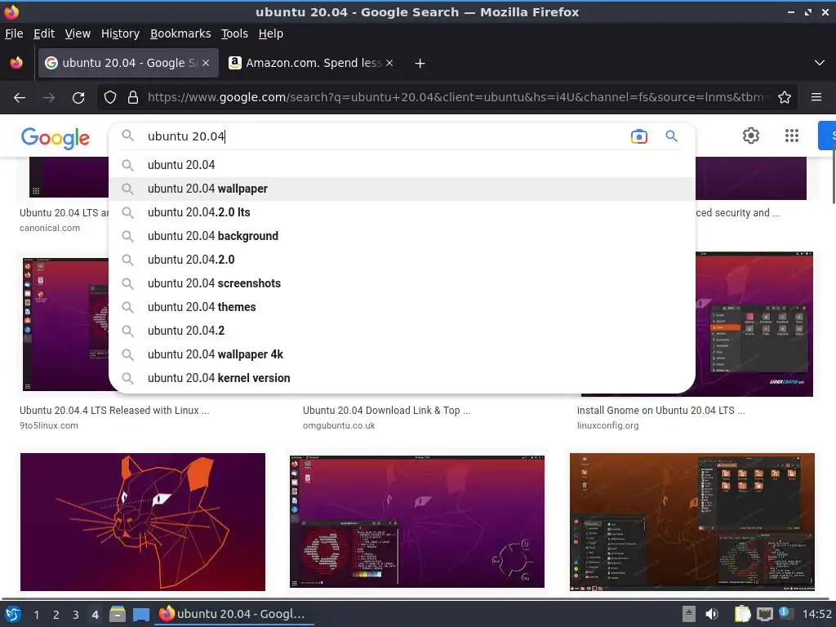Choose suggestion 'ubuntu 20.04 wallpaper'
836x627 pixels.
pos(402,189)
